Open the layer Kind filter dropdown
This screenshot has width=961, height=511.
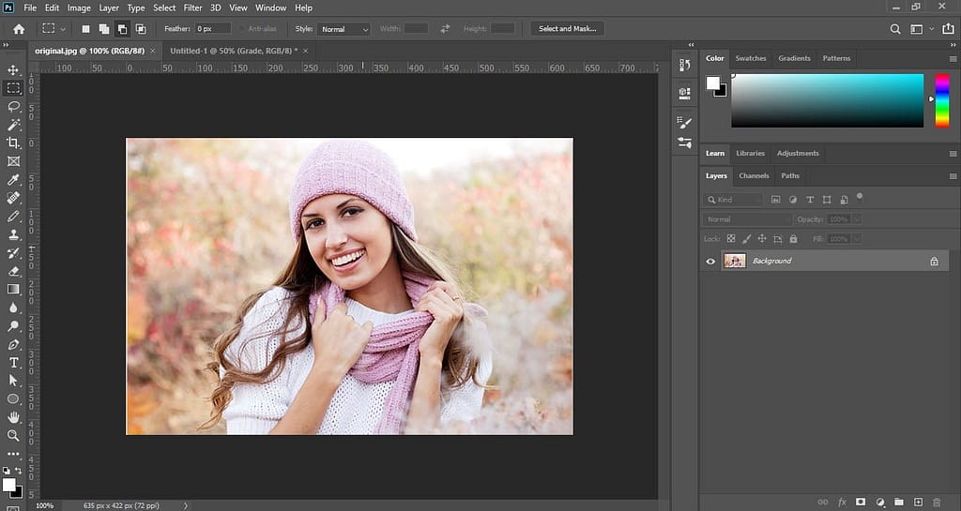pos(732,200)
